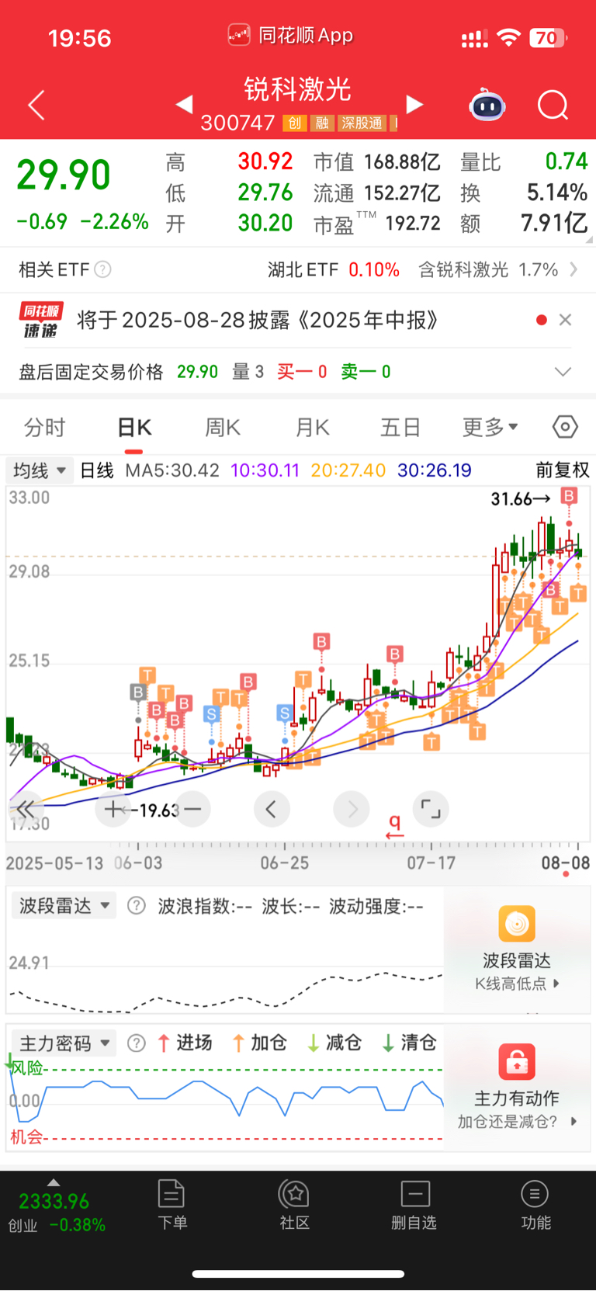Image resolution: width=596 pixels, height=1291 pixels.
Task: Close the 2025年中报 news banner
Action: pos(565,320)
